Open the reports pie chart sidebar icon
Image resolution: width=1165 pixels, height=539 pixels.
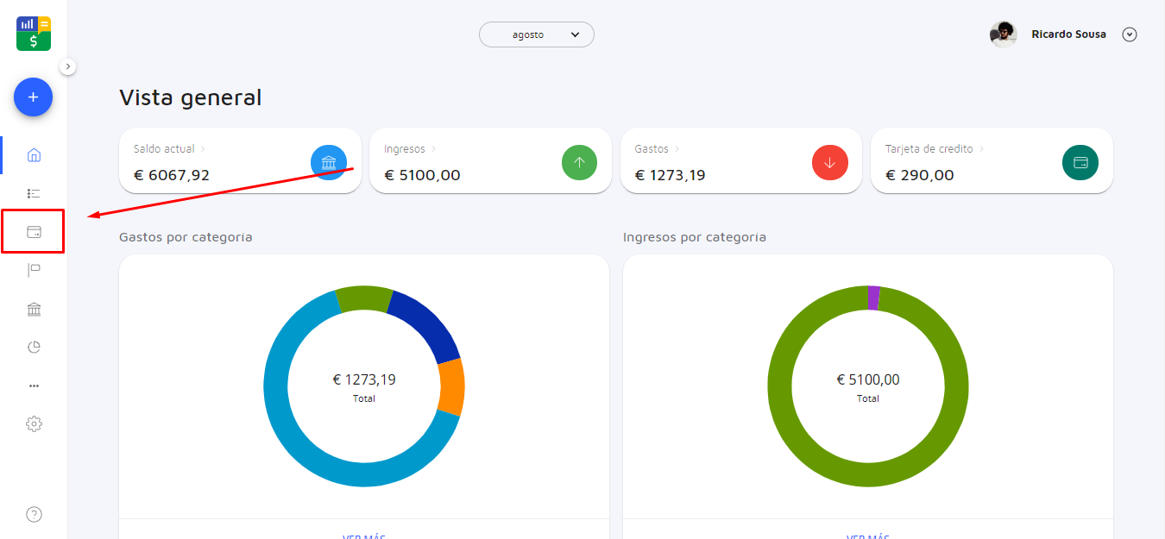(x=34, y=348)
